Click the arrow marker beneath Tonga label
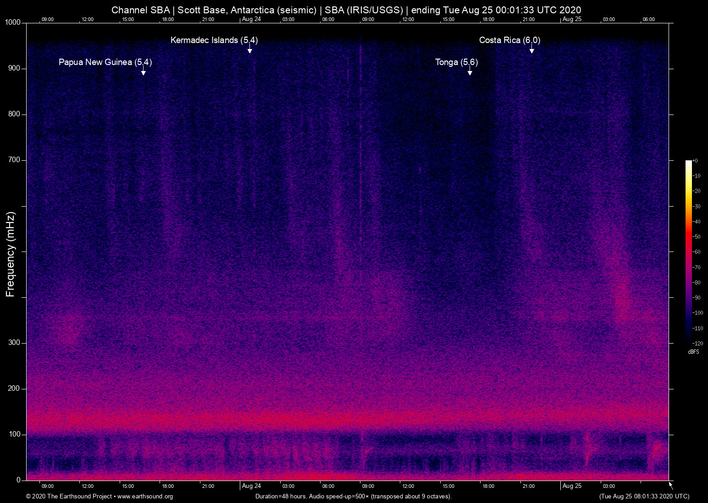708x503 pixels. click(470, 71)
